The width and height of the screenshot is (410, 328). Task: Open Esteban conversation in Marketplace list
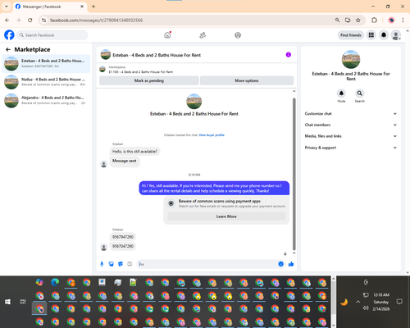(46, 63)
